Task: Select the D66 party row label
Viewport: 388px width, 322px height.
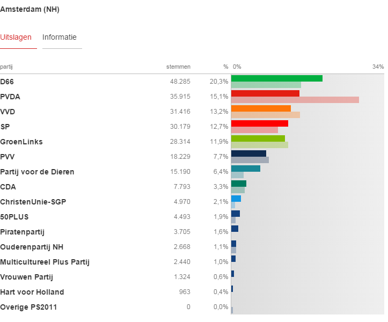Action: (x=7, y=82)
